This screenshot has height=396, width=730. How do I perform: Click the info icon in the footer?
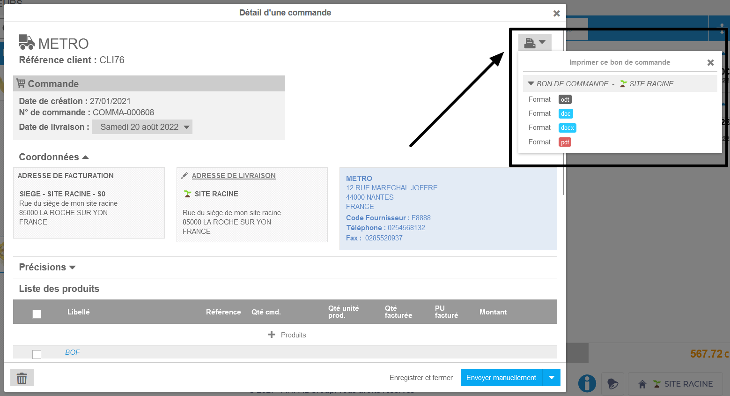coord(587,383)
